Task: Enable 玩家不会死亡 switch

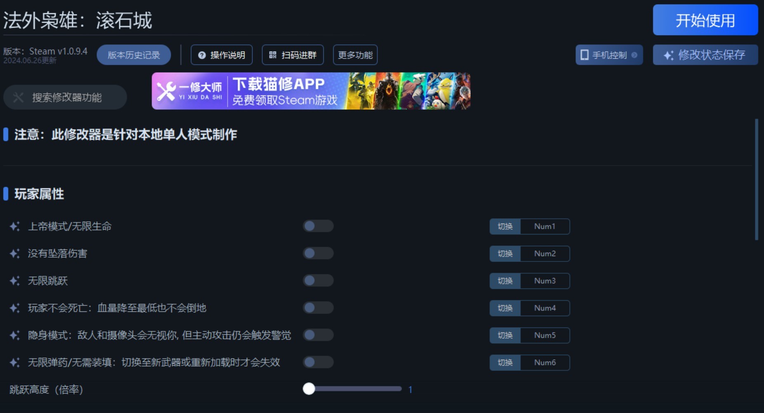Action: point(318,308)
